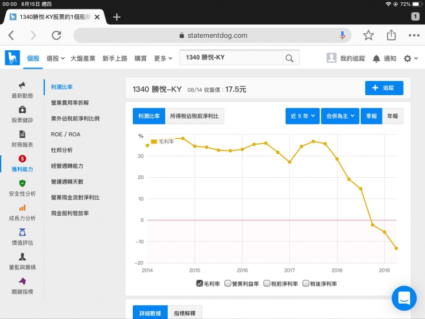Open ROE / ROA link
Viewport: 425px width, 319px height.
(x=66, y=134)
